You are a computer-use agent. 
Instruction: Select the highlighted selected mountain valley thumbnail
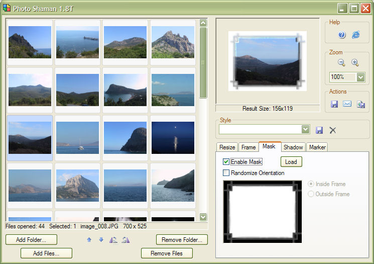(x=30, y=138)
